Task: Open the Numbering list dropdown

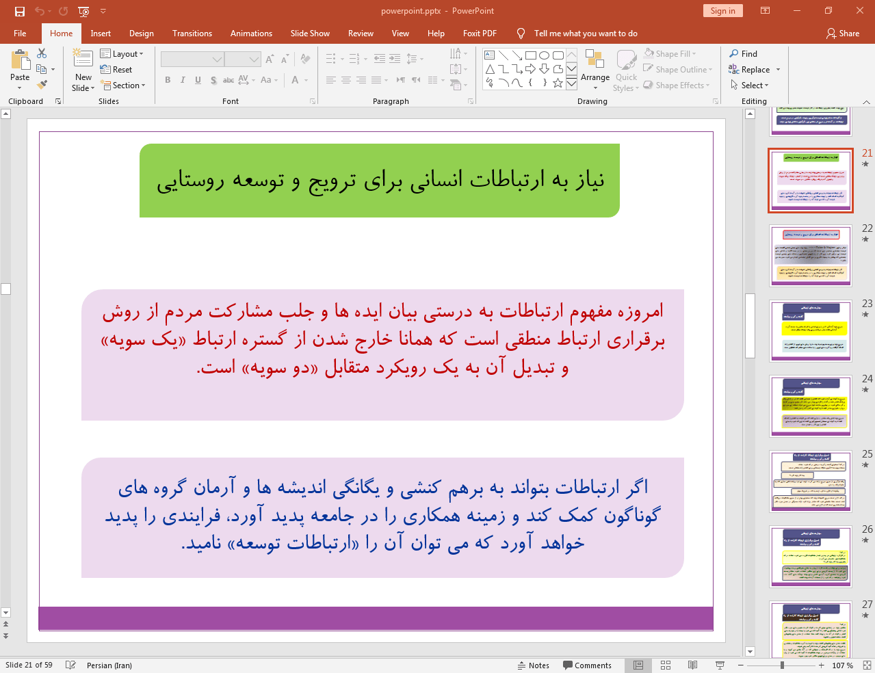Action: [365, 59]
